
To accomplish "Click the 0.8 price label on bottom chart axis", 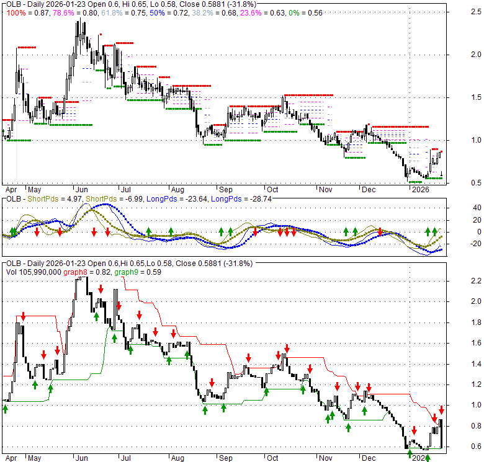I will pos(476,426).
